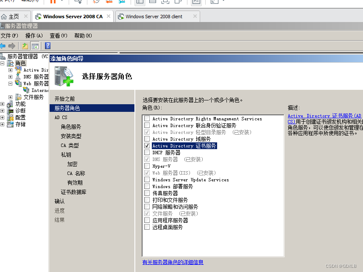Expand the 诊断 tree node
The width and height of the screenshot is (363, 272).
click(x=2, y=111)
